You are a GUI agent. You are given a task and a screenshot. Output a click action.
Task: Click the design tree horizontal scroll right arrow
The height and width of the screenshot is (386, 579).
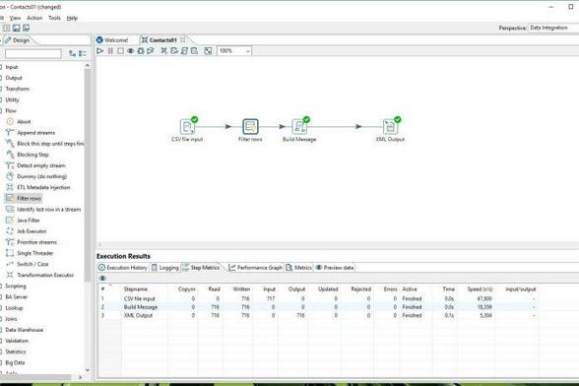pyautogui.click(x=81, y=377)
